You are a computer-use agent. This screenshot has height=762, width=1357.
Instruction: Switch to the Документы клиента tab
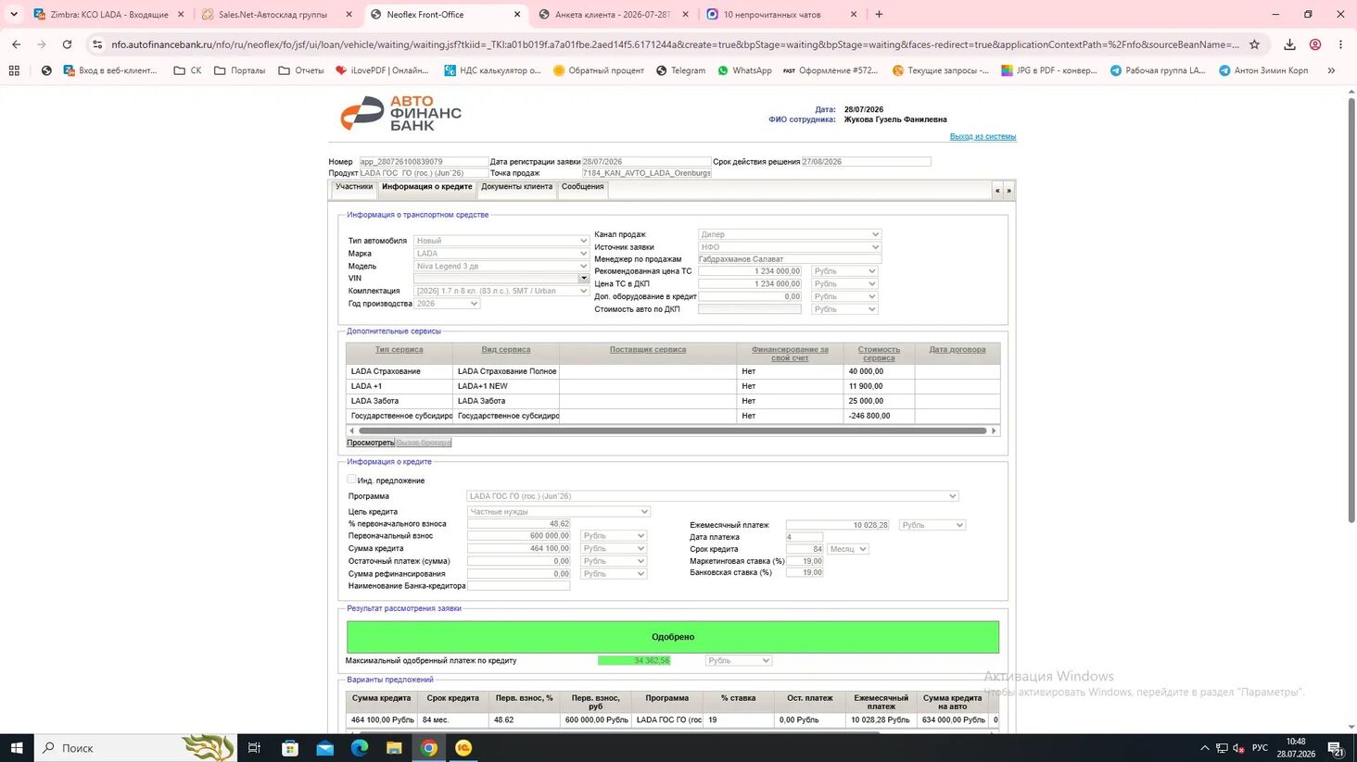coord(516,187)
